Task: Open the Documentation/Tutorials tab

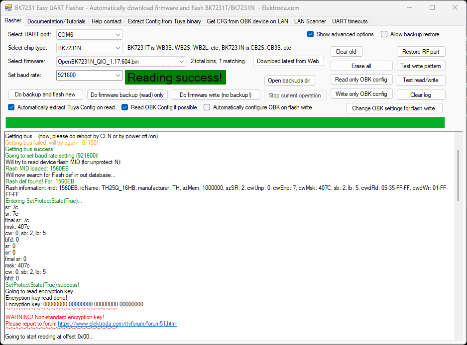Action: point(56,21)
